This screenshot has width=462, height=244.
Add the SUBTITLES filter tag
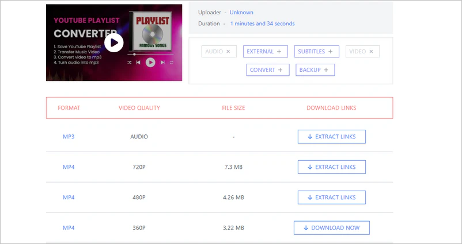coord(316,52)
